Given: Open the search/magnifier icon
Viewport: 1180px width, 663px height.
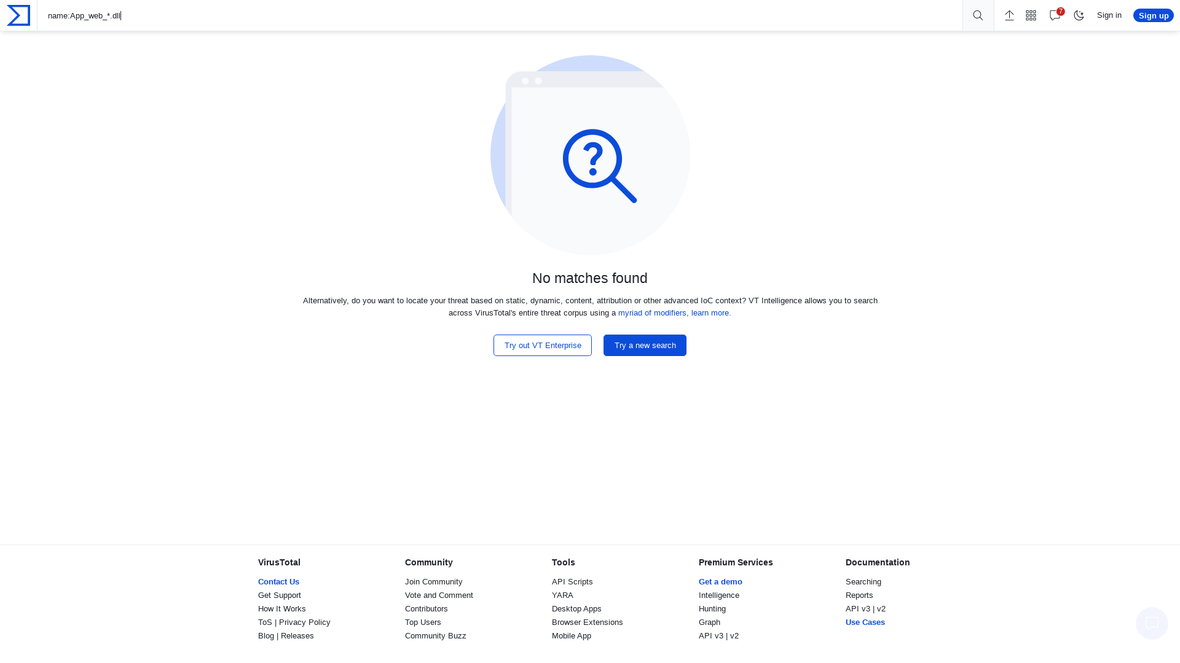Looking at the screenshot, I should point(977,15).
